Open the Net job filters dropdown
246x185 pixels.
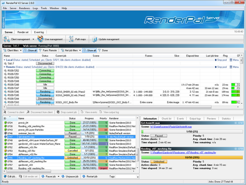[x=80, y=50]
